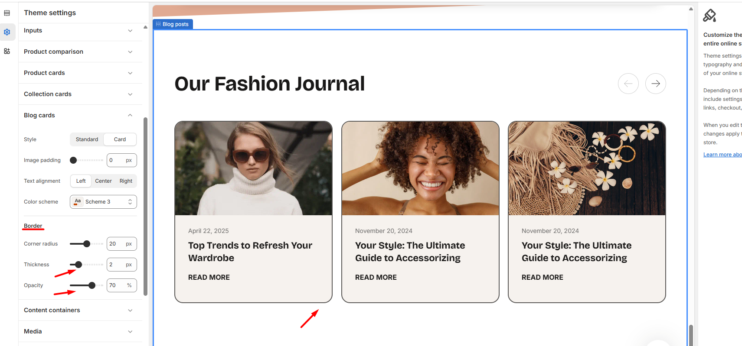Viewport: 742px width, 346px height.
Task: Click the Aa scheme preview icon
Action: click(x=78, y=202)
